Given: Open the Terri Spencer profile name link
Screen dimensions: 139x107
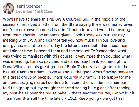Looking at the screenshot, I should click(29, 6).
